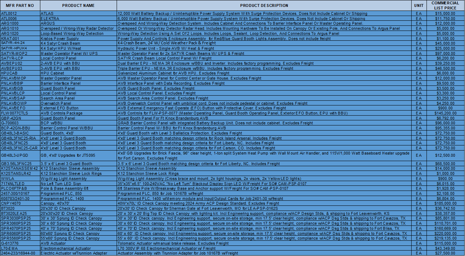Select the Canopy, 40'x70' name cell

(x=78, y=203)
